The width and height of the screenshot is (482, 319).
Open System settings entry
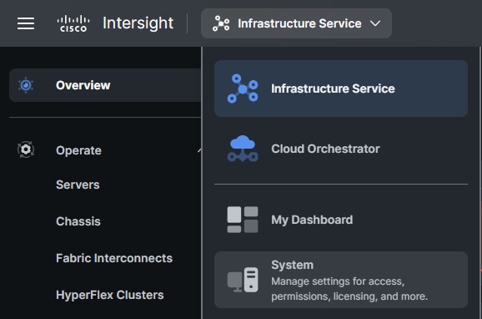point(341,280)
